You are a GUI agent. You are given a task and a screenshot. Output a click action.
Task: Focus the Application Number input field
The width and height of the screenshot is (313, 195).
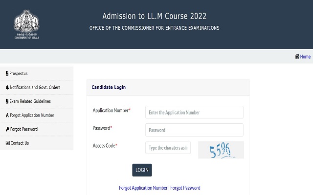[194, 112]
